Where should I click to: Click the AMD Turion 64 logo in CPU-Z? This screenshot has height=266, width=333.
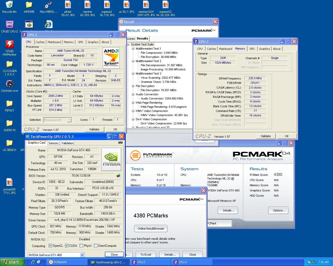pos(111,57)
